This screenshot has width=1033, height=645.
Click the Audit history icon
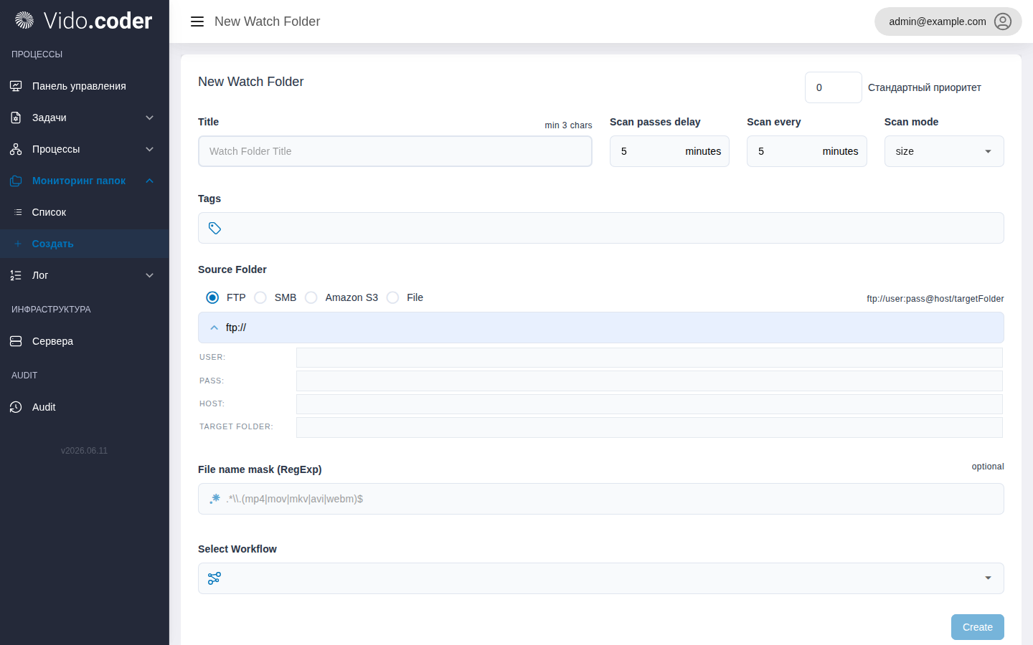(x=16, y=407)
